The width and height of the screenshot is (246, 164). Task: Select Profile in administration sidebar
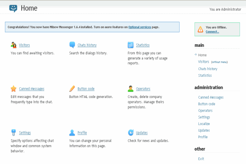[203, 137]
